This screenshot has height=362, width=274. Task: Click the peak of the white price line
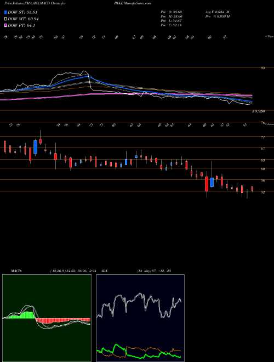coord(84,71)
